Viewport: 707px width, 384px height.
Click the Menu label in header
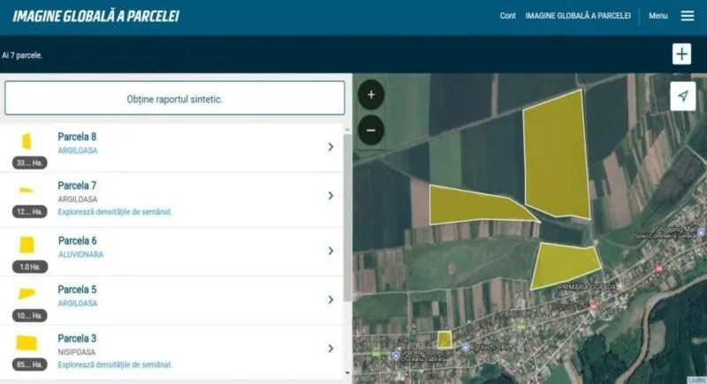pos(658,16)
